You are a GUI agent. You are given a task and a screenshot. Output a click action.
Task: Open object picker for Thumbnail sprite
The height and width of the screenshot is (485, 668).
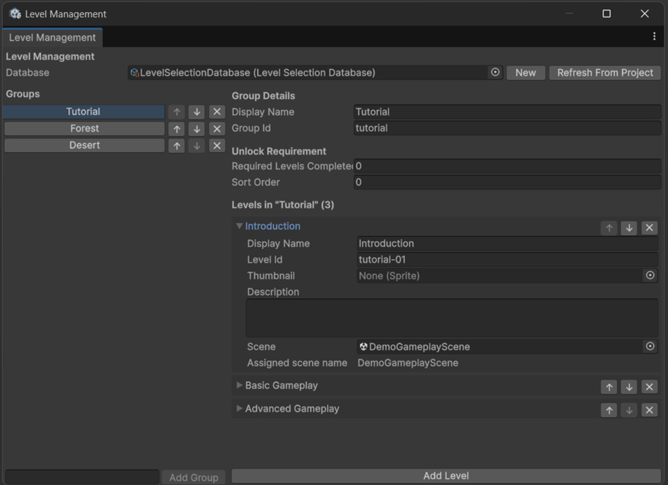pyautogui.click(x=650, y=275)
